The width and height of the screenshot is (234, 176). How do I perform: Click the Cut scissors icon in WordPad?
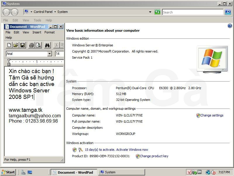pos(56,45)
